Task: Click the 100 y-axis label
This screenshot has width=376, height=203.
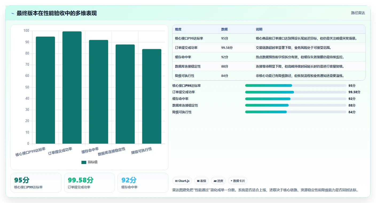Action: (x=26, y=31)
